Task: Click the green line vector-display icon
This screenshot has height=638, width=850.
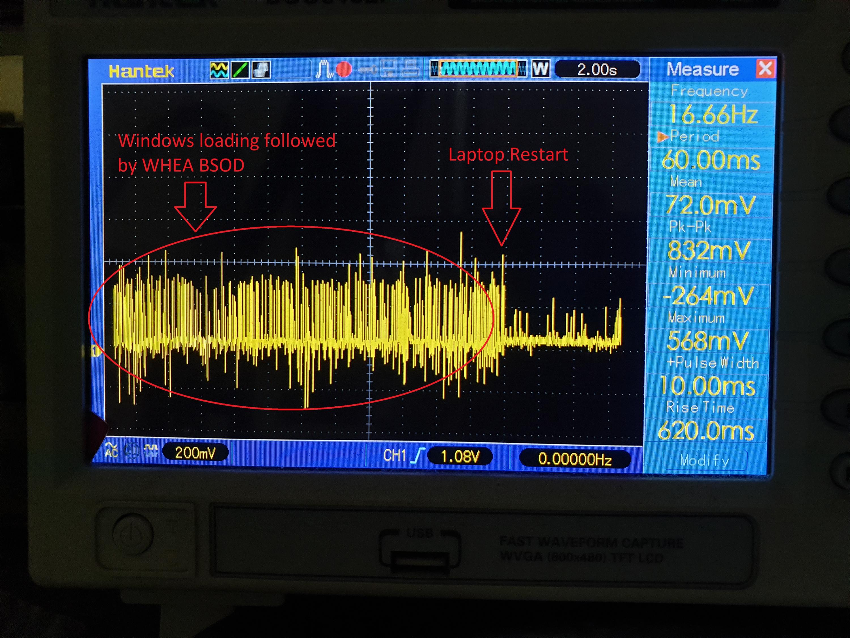Action: pyautogui.click(x=240, y=70)
